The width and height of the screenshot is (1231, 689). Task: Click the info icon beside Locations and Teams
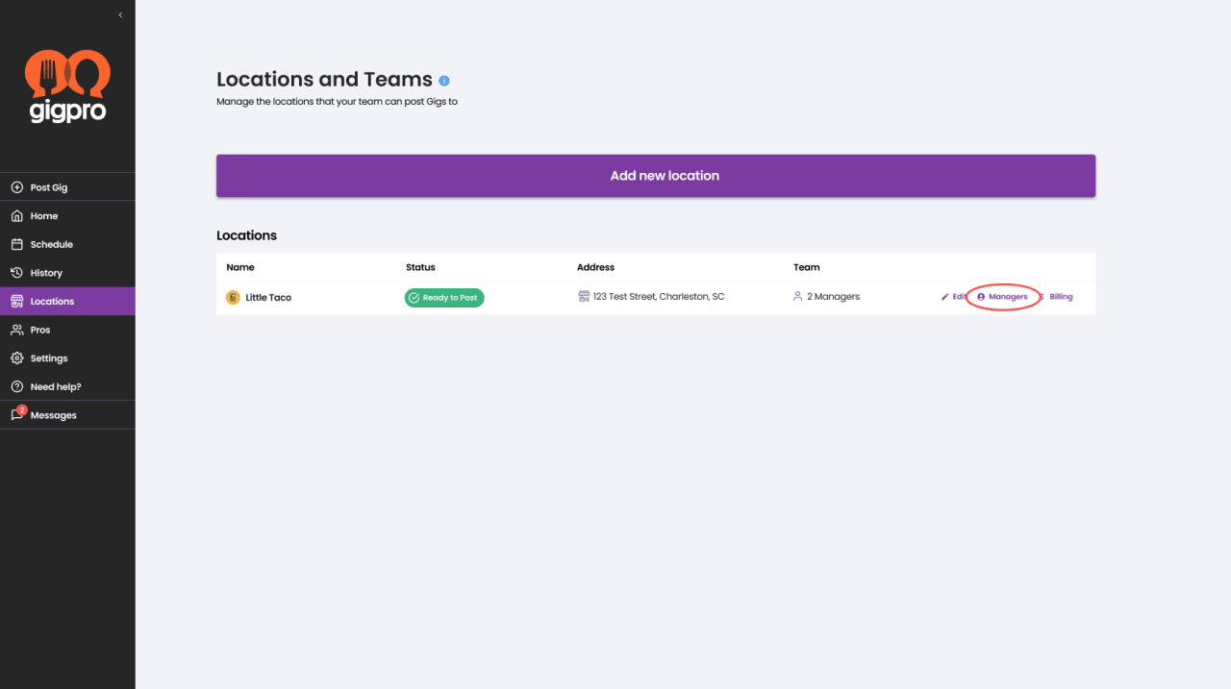[x=444, y=81]
